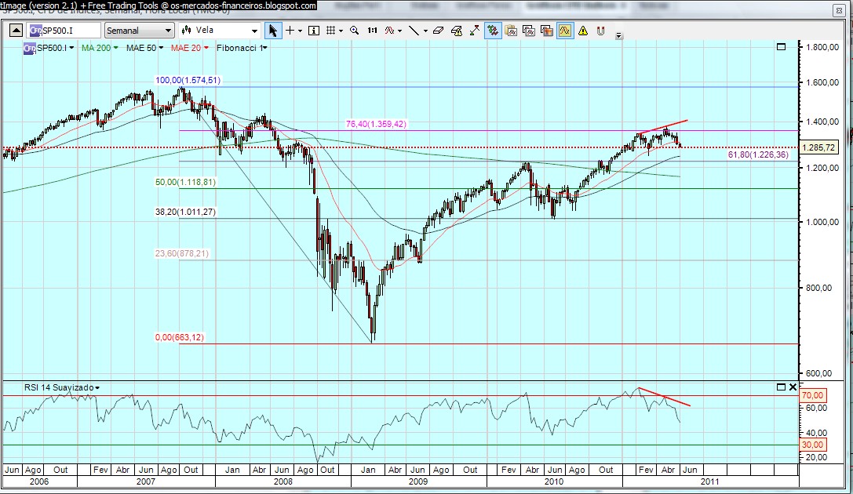Click the 2011 year label on time axis
Image resolution: width=853 pixels, height=494 pixels.
[x=710, y=481]
